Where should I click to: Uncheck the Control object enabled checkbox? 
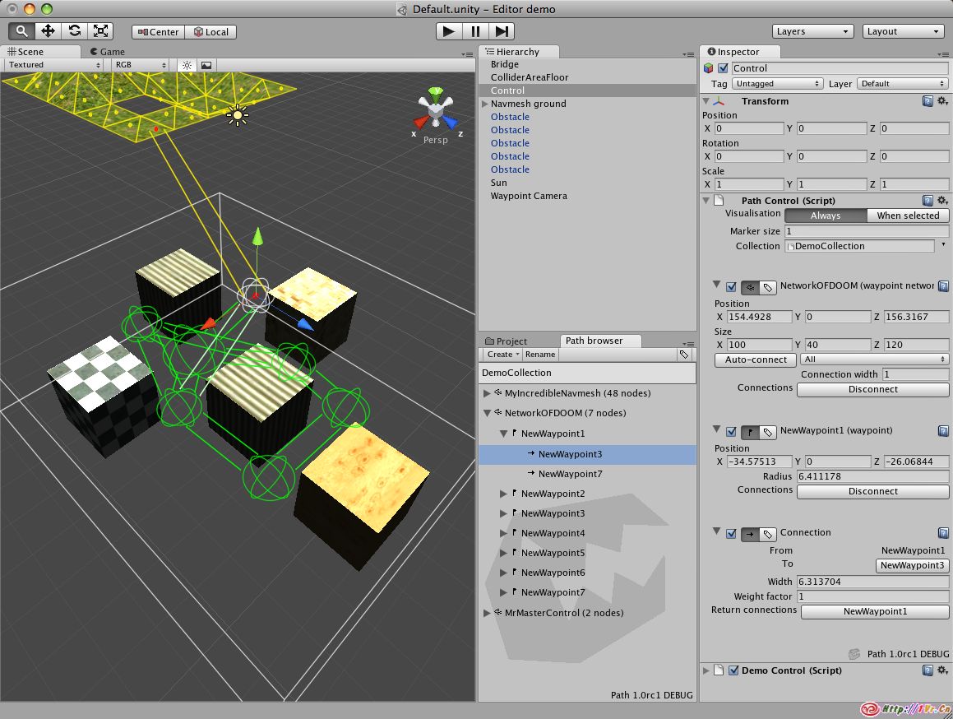(723, 68)
